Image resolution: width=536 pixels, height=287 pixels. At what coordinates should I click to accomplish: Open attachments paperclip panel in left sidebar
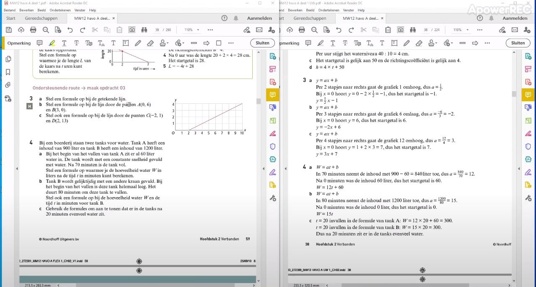[x=8, y=85]
